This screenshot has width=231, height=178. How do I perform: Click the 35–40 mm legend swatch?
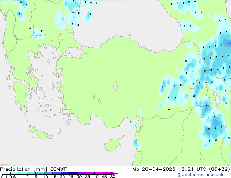tap(90, 173)
